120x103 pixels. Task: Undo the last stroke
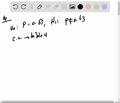[x=15, y=7]
